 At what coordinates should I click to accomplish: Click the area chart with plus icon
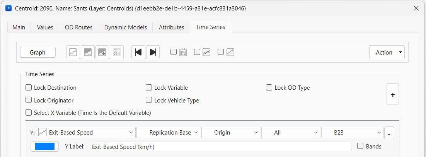click(102, 52)
